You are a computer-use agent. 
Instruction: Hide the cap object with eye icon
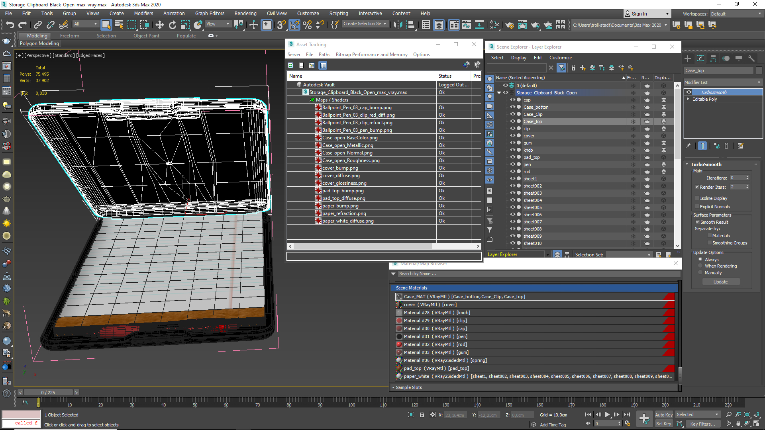point(513,100)
